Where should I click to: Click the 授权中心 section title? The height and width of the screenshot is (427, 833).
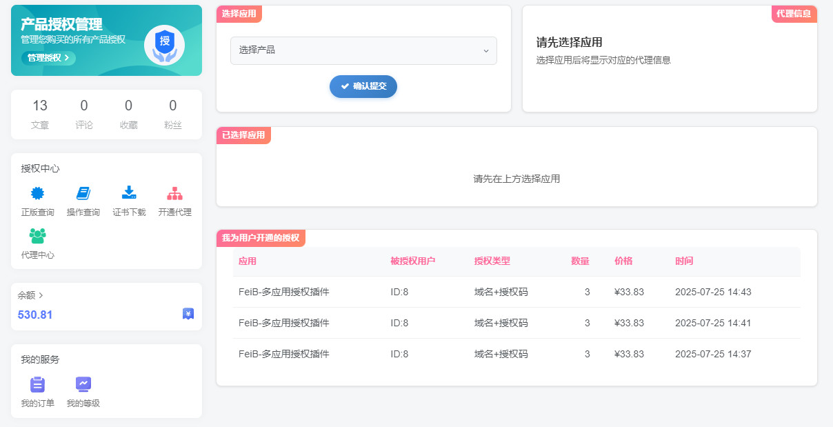point(40,168)
